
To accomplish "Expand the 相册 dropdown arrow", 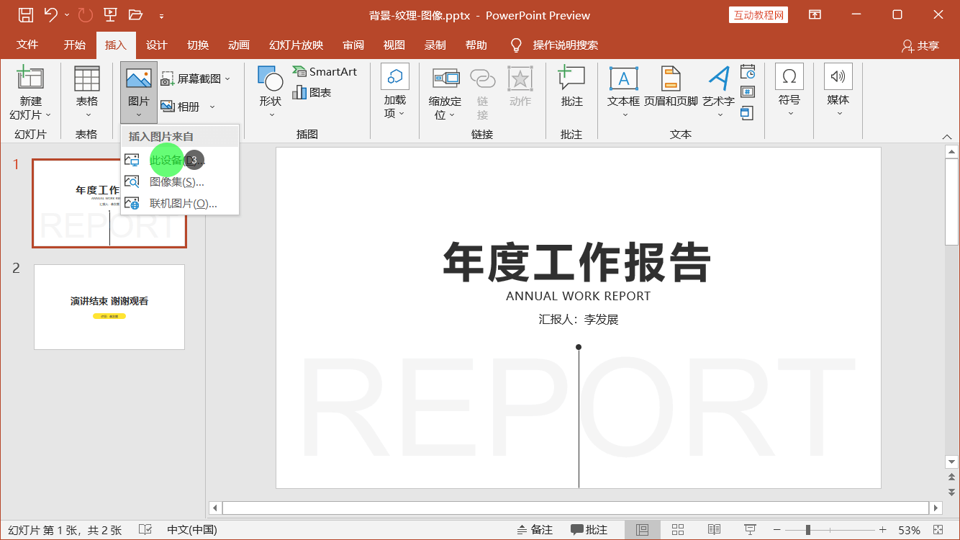I will (x=212, y=107).
